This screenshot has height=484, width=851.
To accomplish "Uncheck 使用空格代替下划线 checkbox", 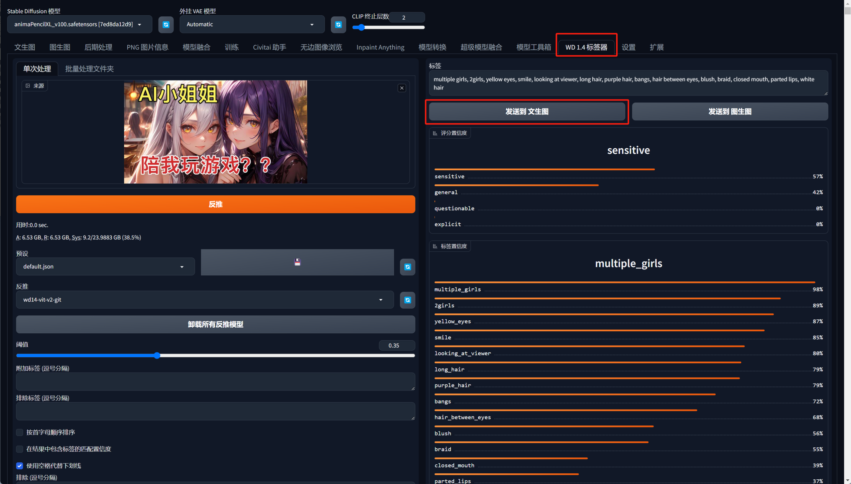I will click(x=20, y=465).
